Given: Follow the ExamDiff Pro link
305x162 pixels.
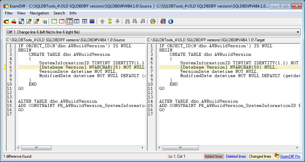Looking at the screenshot, I should [x=290, y=156].
